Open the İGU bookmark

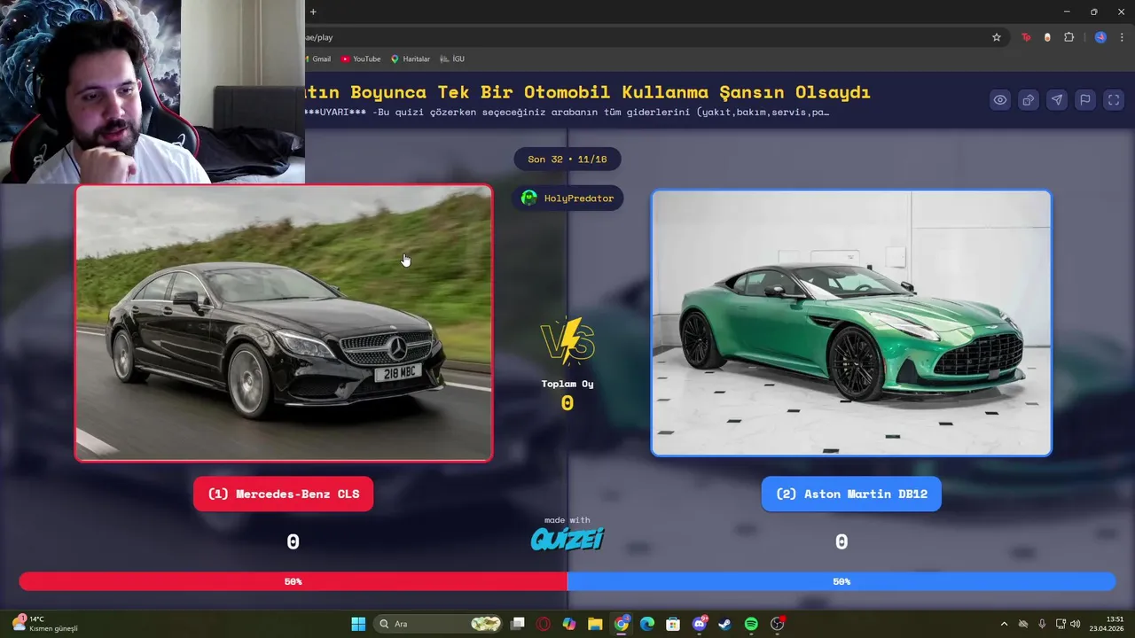click(451, 58)
